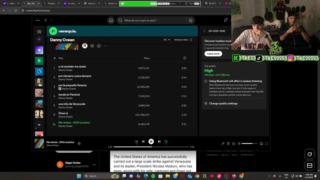Skip to next track
Image resolution: width=320 pixels, height=180 pixels.
click(159, 141)
